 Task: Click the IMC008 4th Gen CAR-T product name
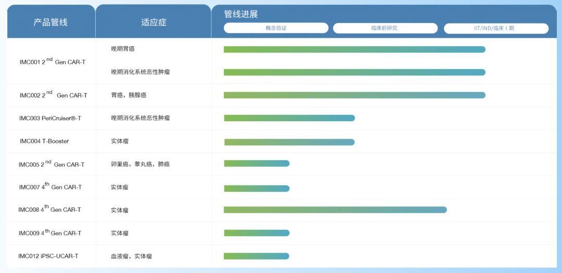(49, 209)
